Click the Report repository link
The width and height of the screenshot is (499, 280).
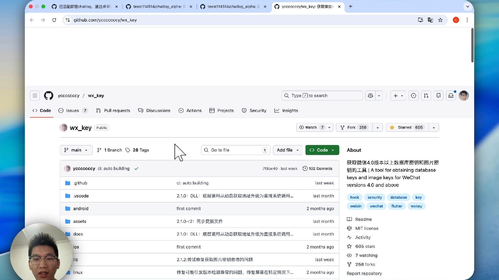pyautogui.click(x=364, y=273)
